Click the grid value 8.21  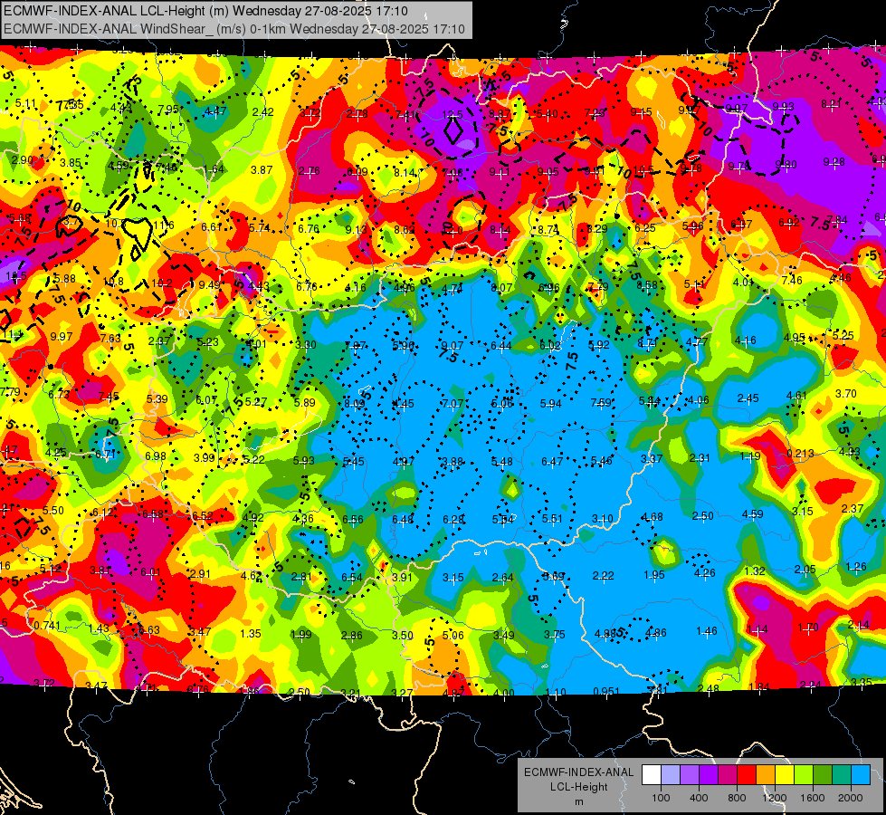pos(832,104)
